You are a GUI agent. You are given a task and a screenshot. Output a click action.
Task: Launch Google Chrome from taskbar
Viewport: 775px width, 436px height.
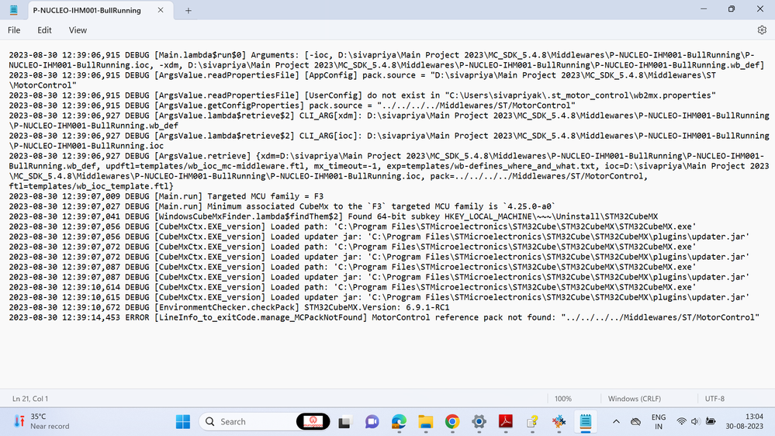(x=452, y=422)
